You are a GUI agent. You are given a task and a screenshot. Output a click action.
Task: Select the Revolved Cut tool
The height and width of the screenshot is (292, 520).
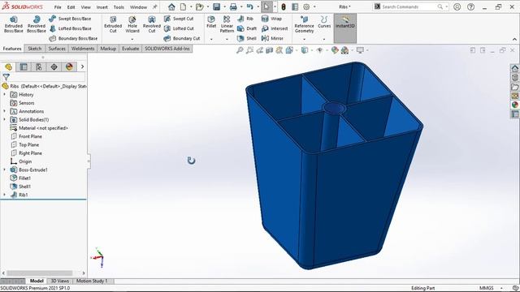point(152,24)
